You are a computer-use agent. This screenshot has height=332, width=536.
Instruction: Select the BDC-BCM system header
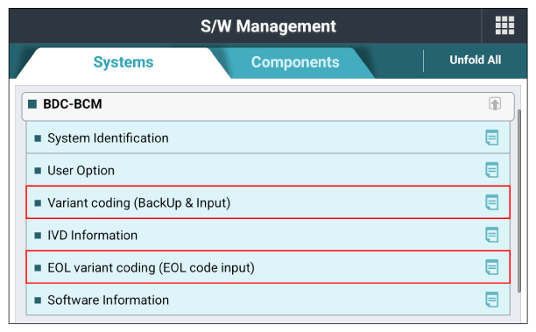click(268, 106)
